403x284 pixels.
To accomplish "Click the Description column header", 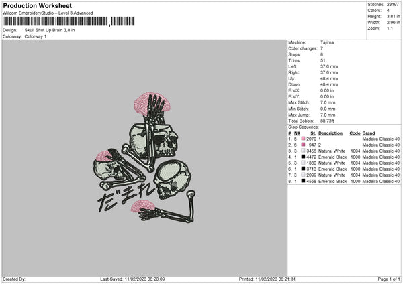I will [330, 133].
